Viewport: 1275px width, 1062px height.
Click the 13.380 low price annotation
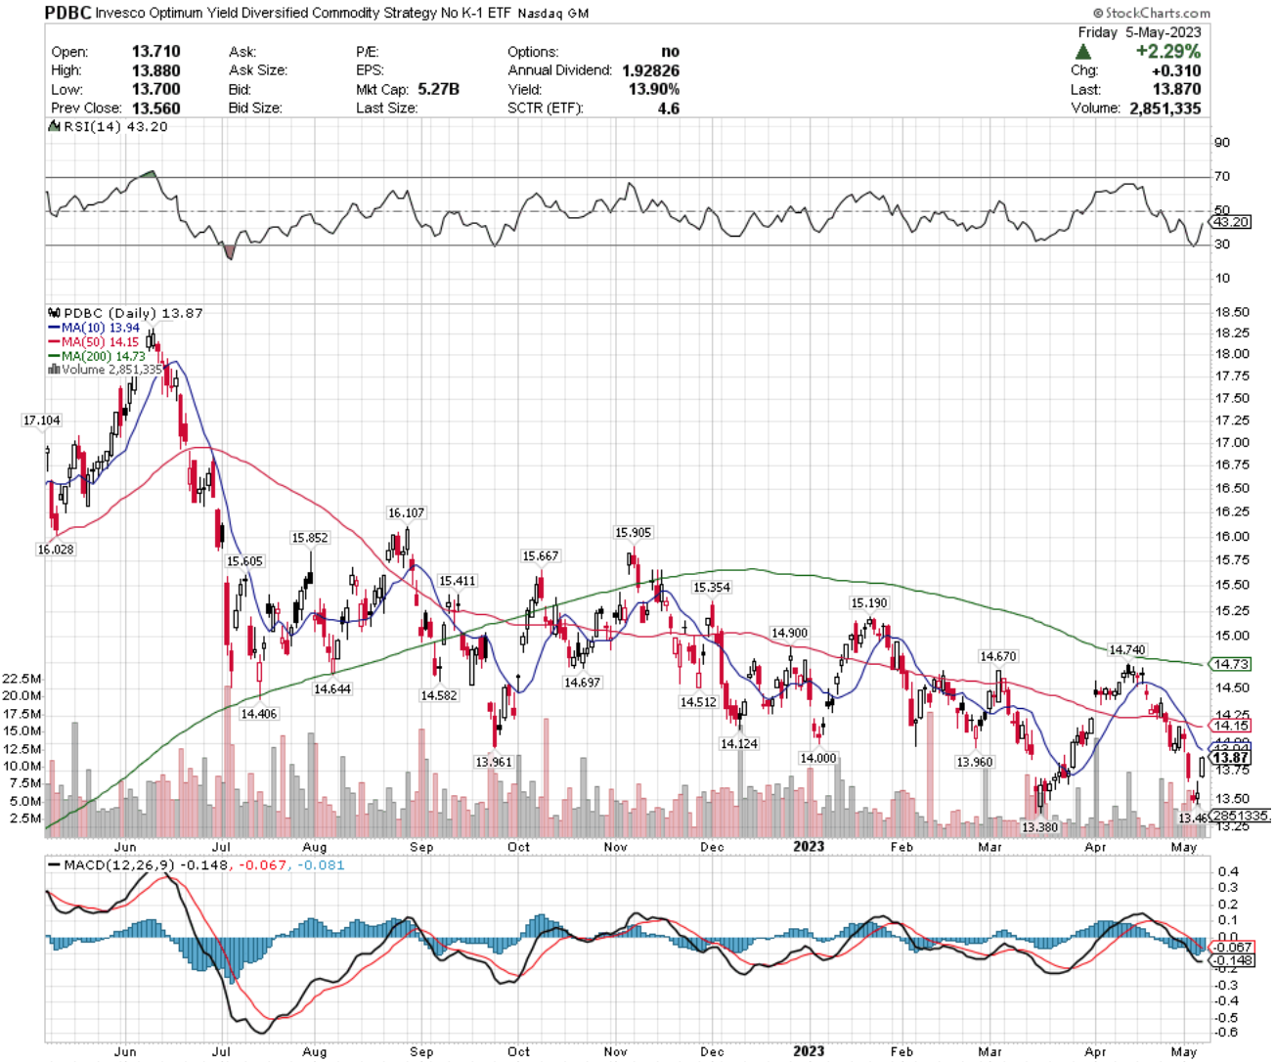1040,827
